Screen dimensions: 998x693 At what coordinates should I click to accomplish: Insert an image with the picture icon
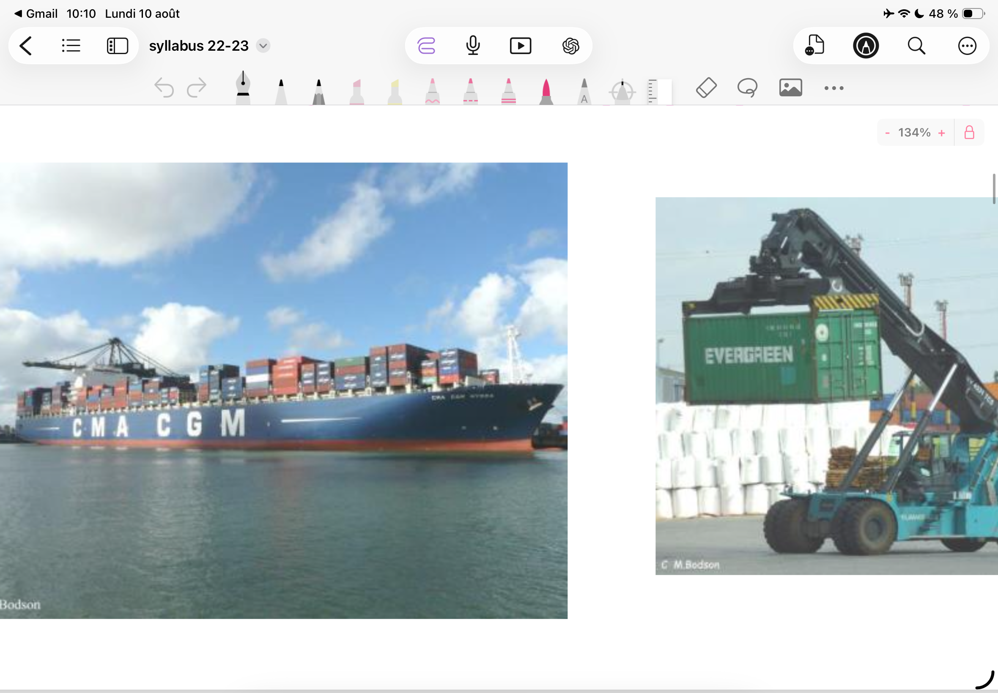point(791,88)
